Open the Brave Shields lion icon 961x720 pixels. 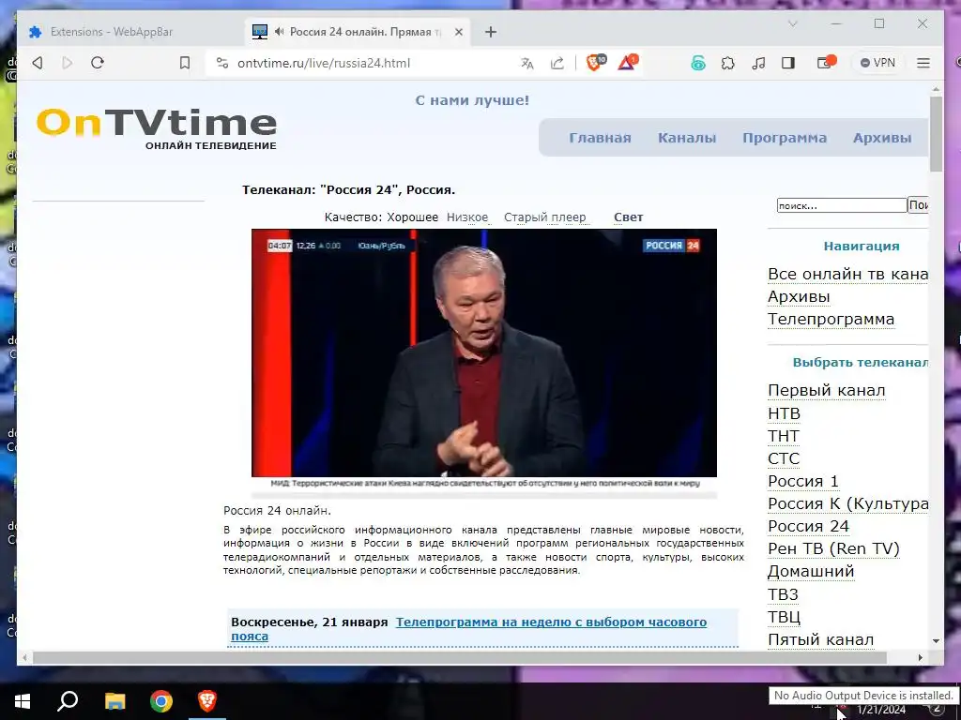[x=594, y=63]
